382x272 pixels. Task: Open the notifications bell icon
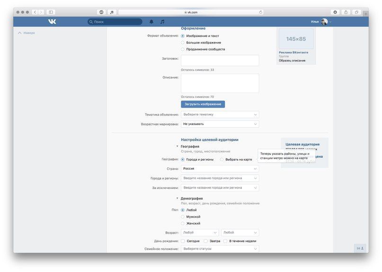click(151, 22)
